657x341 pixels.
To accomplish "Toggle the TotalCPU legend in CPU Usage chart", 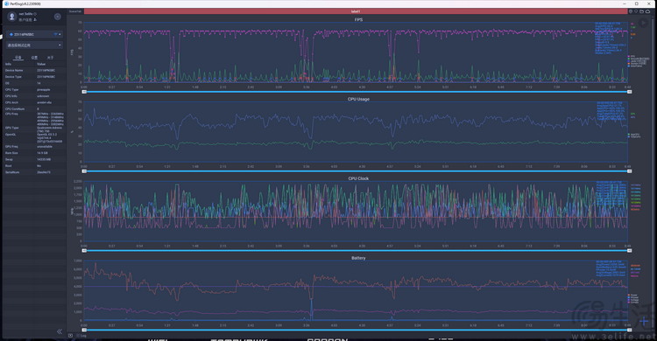I will [634, 136].
